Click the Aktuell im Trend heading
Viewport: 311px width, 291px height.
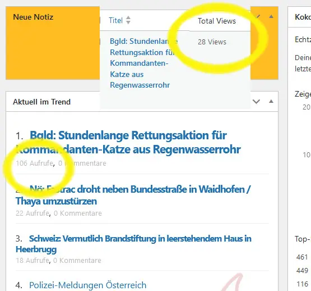coord(42,102)
